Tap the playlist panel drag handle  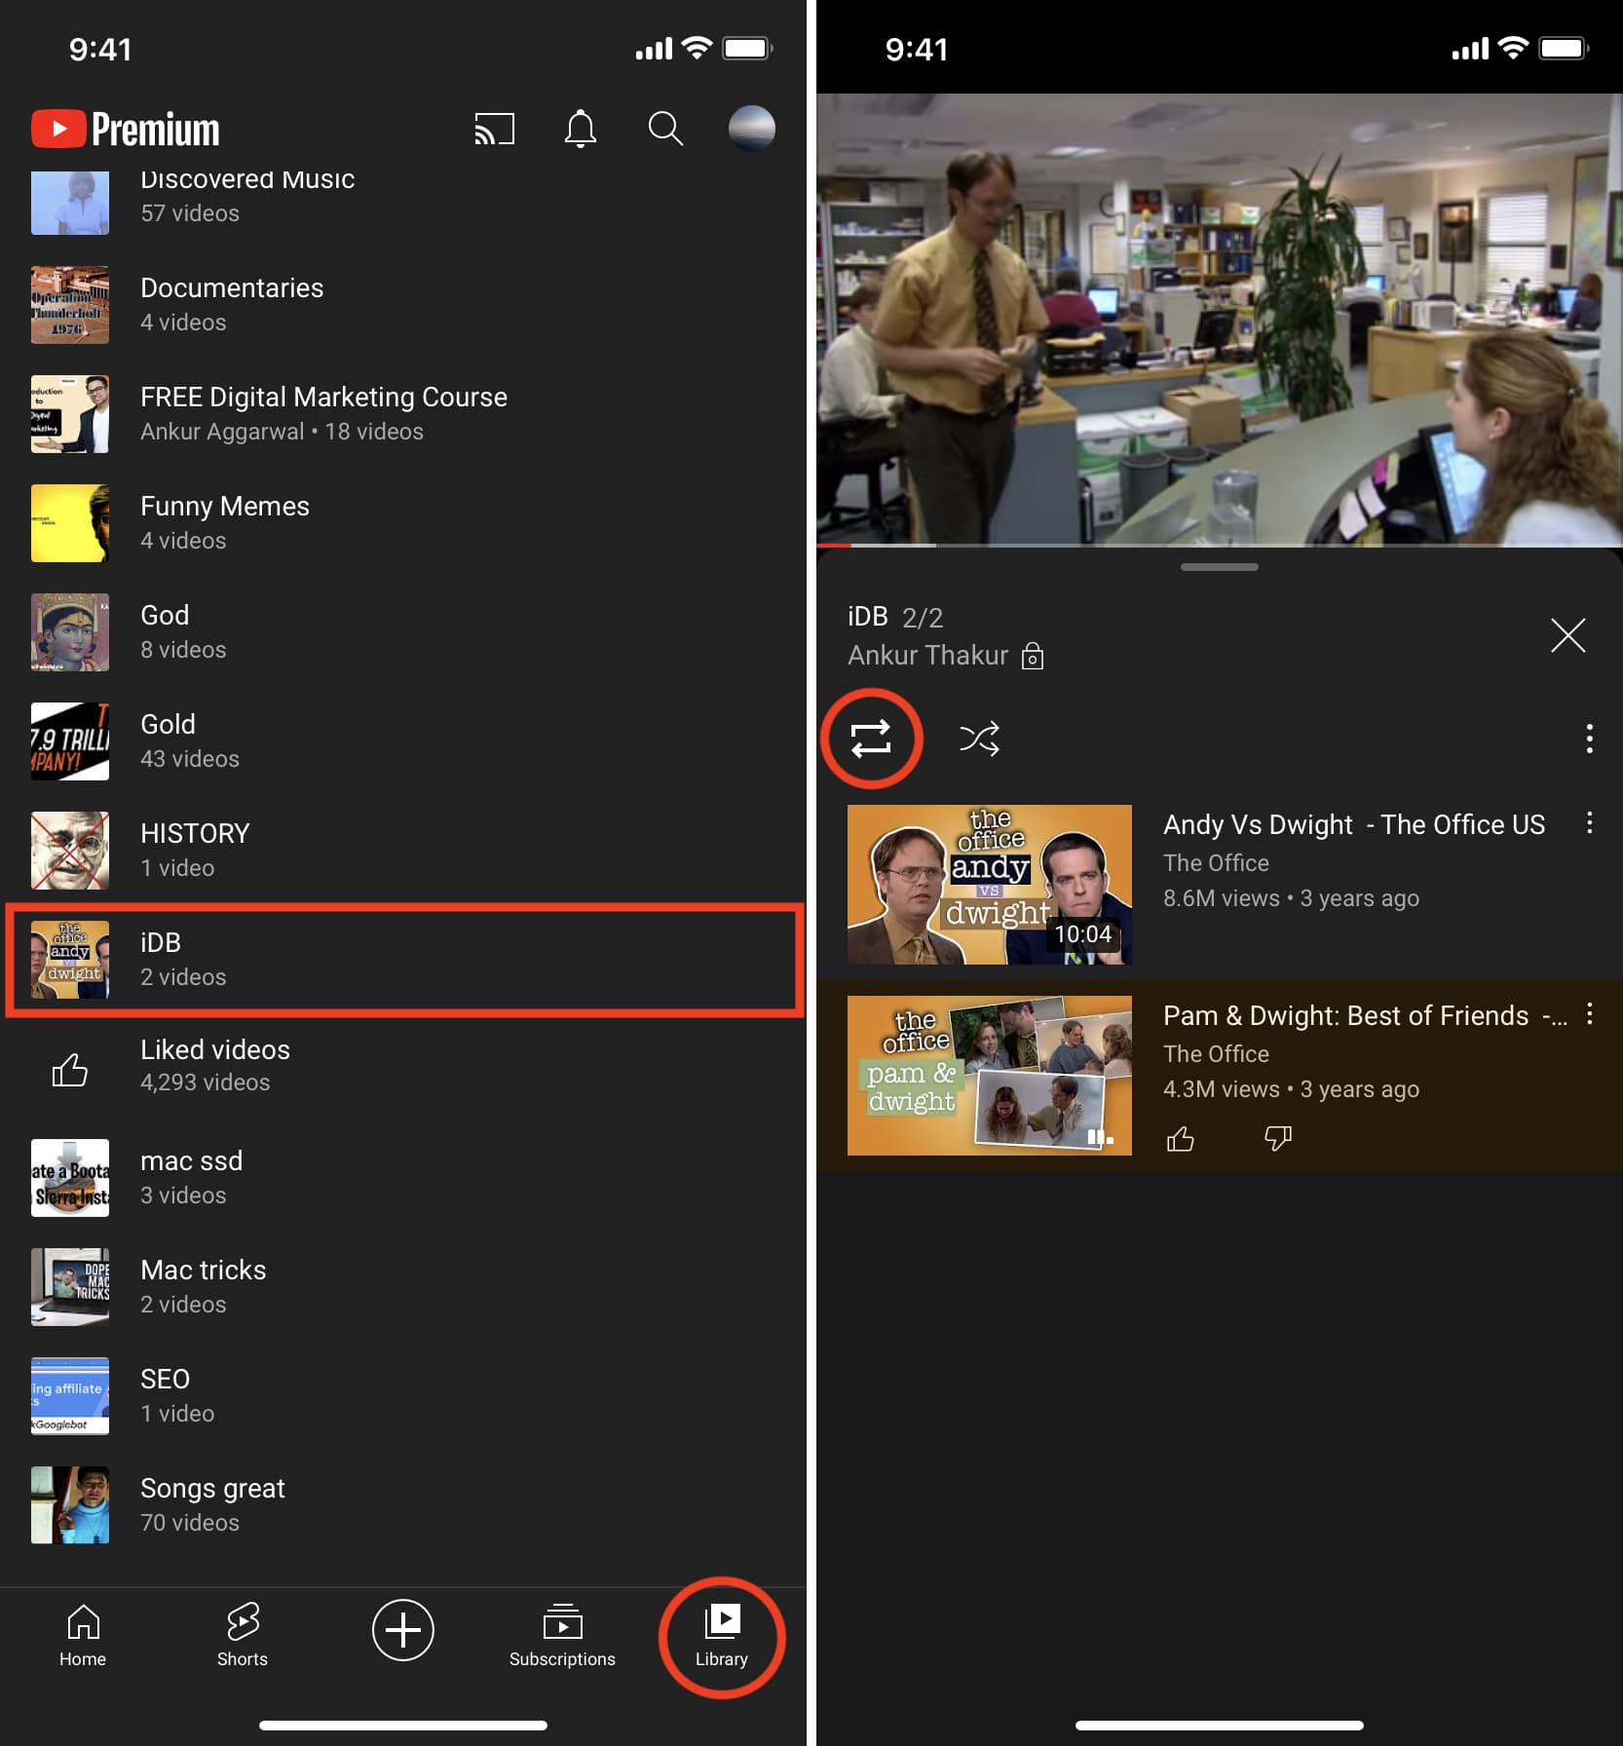click(1220, 567)
